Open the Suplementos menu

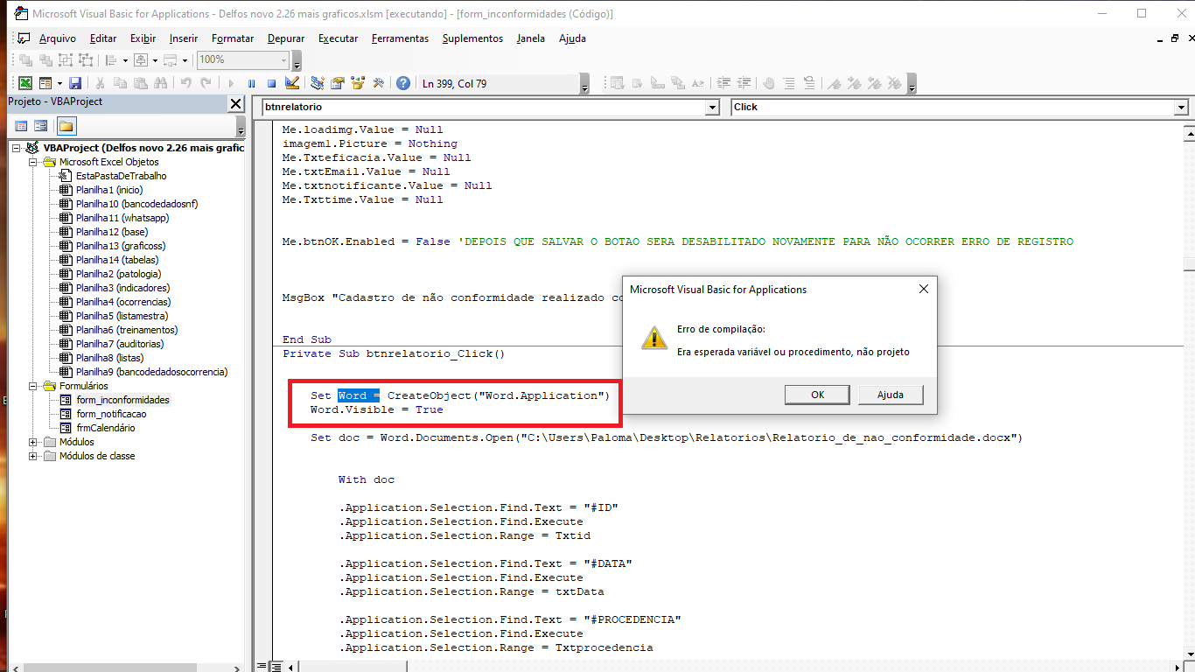pos(472,38)
